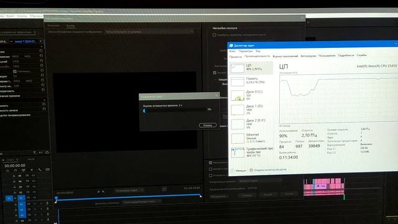
Task: Open Журнал приложений tab
Action: point(285,56)
